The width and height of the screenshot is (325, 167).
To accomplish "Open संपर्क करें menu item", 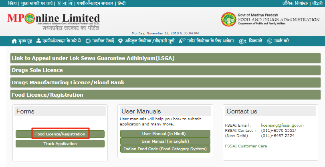I will pos(281,41).
